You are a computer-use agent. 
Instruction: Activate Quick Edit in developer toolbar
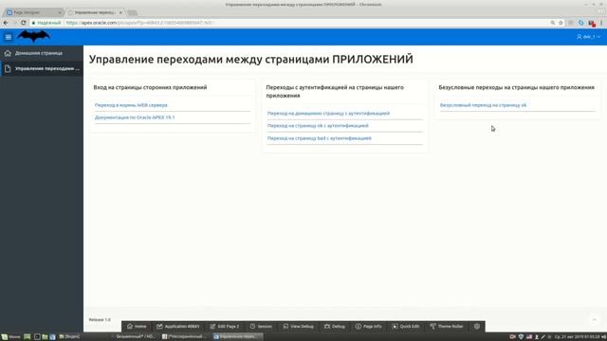(x=406, y=326)
